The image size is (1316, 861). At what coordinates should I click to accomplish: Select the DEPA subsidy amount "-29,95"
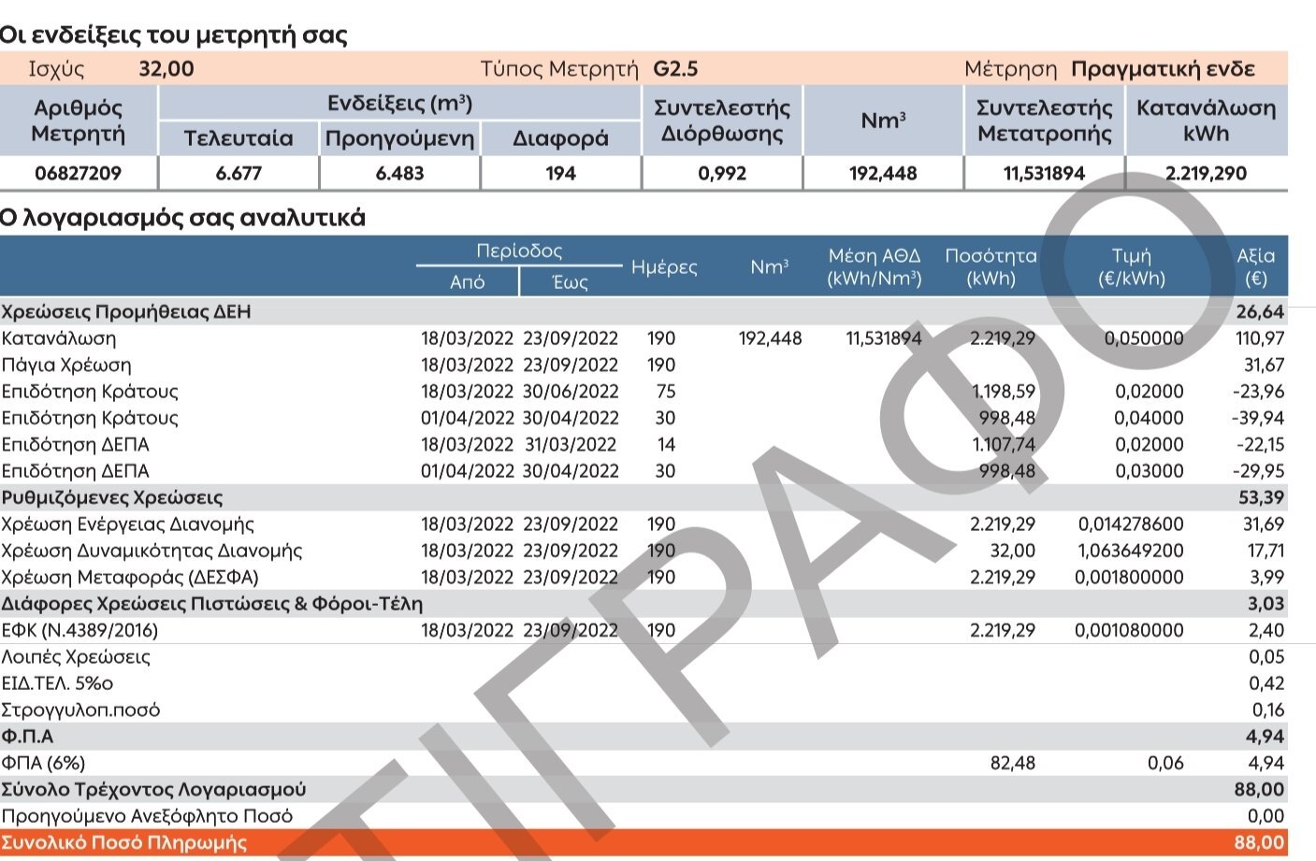pyautogui.click(x=1258, y=471)
